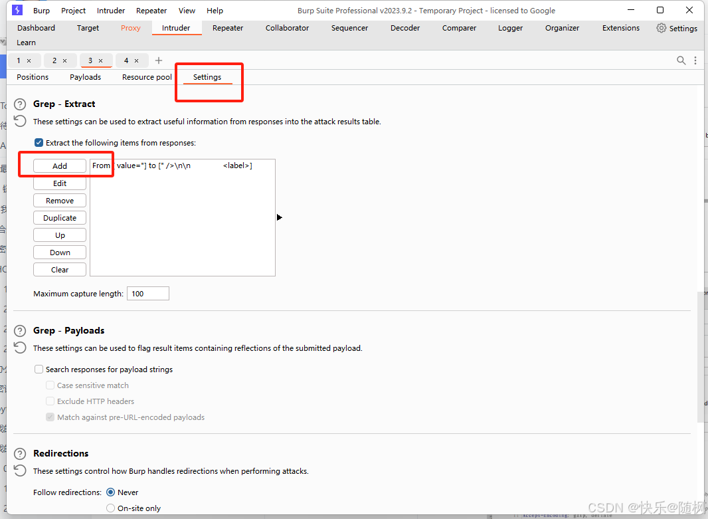Open the Resource pool sub-tab
The image size is (708, 519).
(147, 77)
